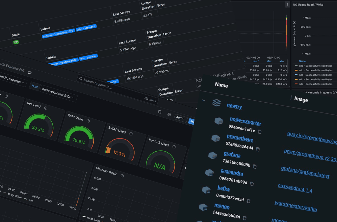Sort legend by Last column
The image size is (337, 222).
click(256, 61)
